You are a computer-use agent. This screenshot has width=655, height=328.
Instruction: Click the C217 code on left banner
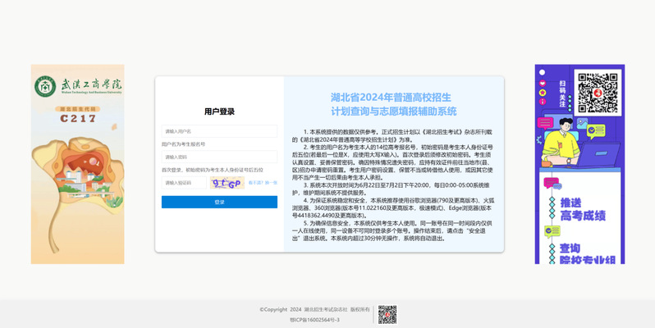pos(78,118)
